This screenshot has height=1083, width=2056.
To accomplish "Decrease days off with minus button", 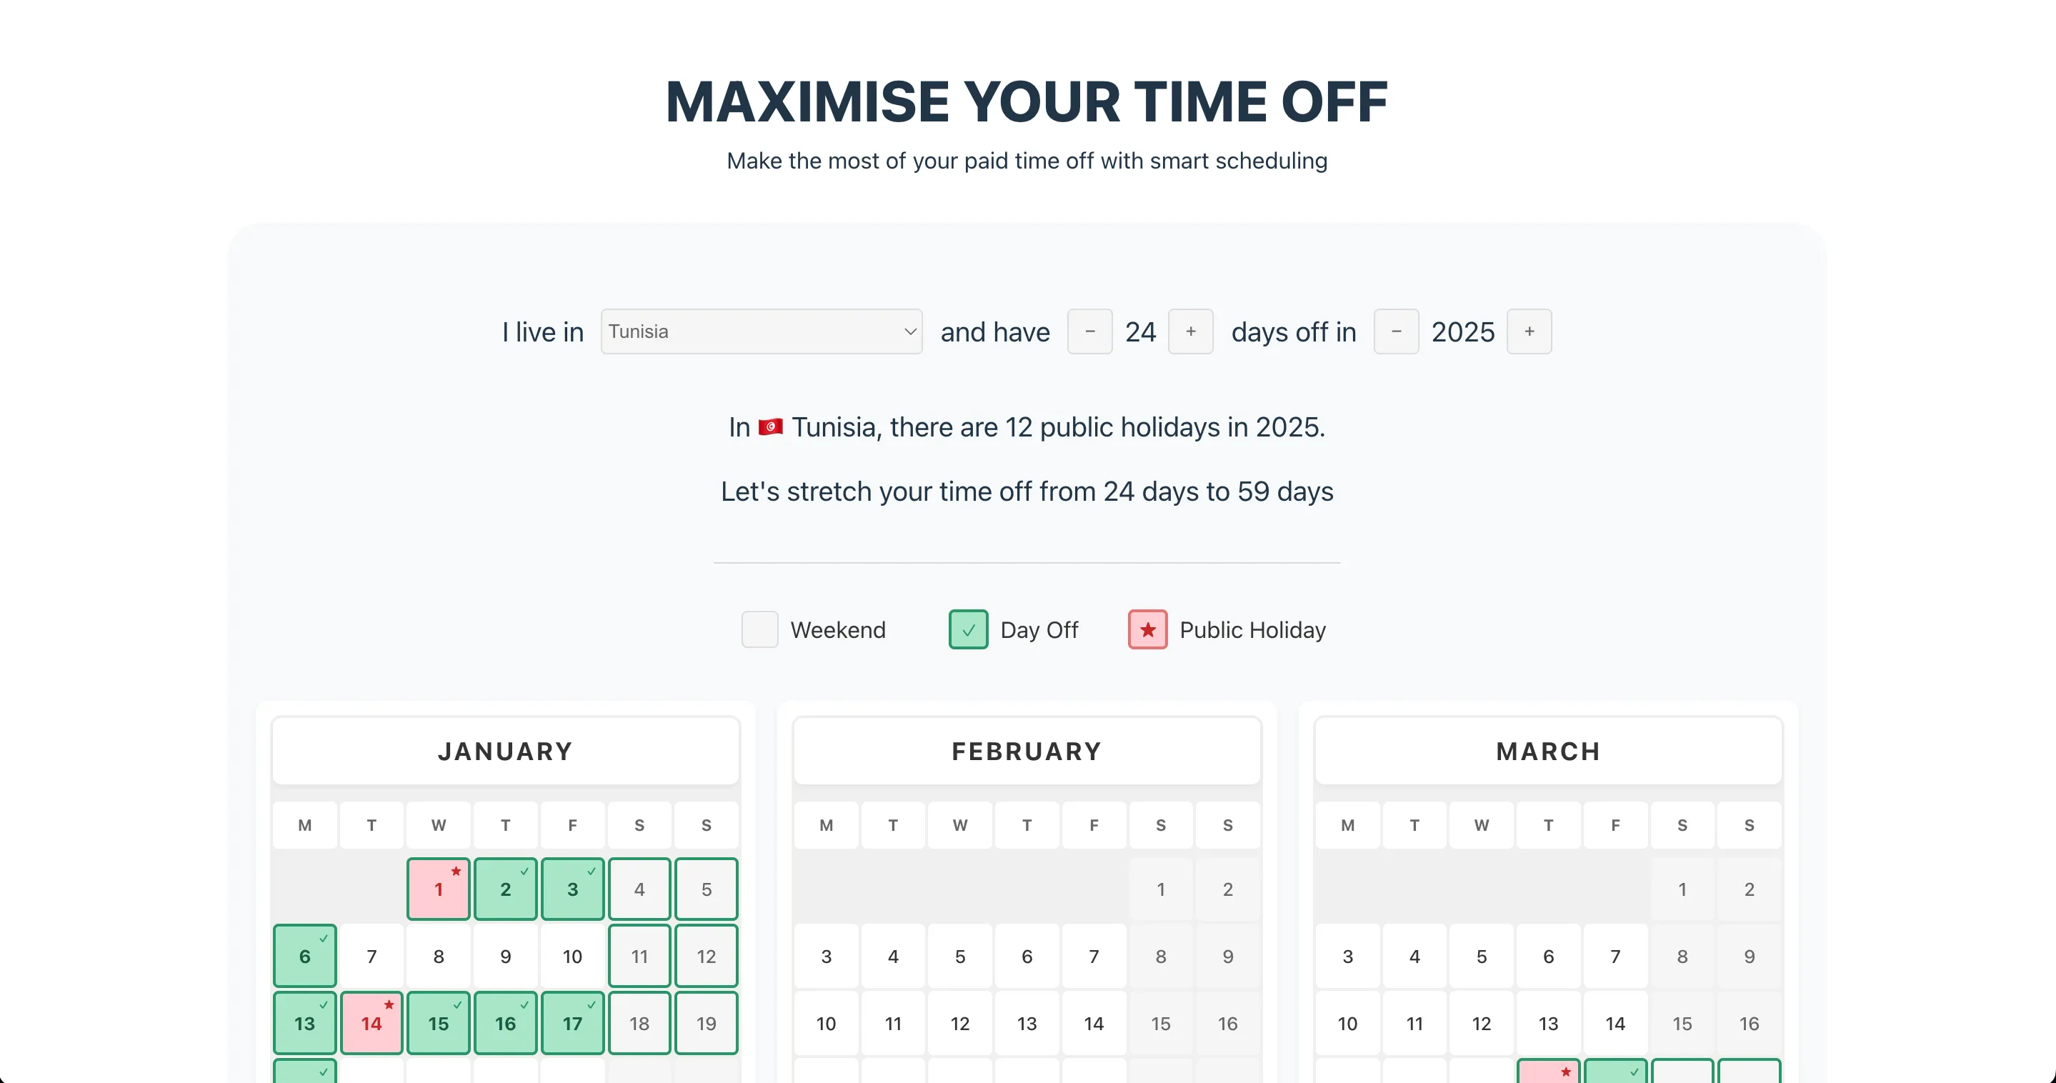I will click(1089, 331).
